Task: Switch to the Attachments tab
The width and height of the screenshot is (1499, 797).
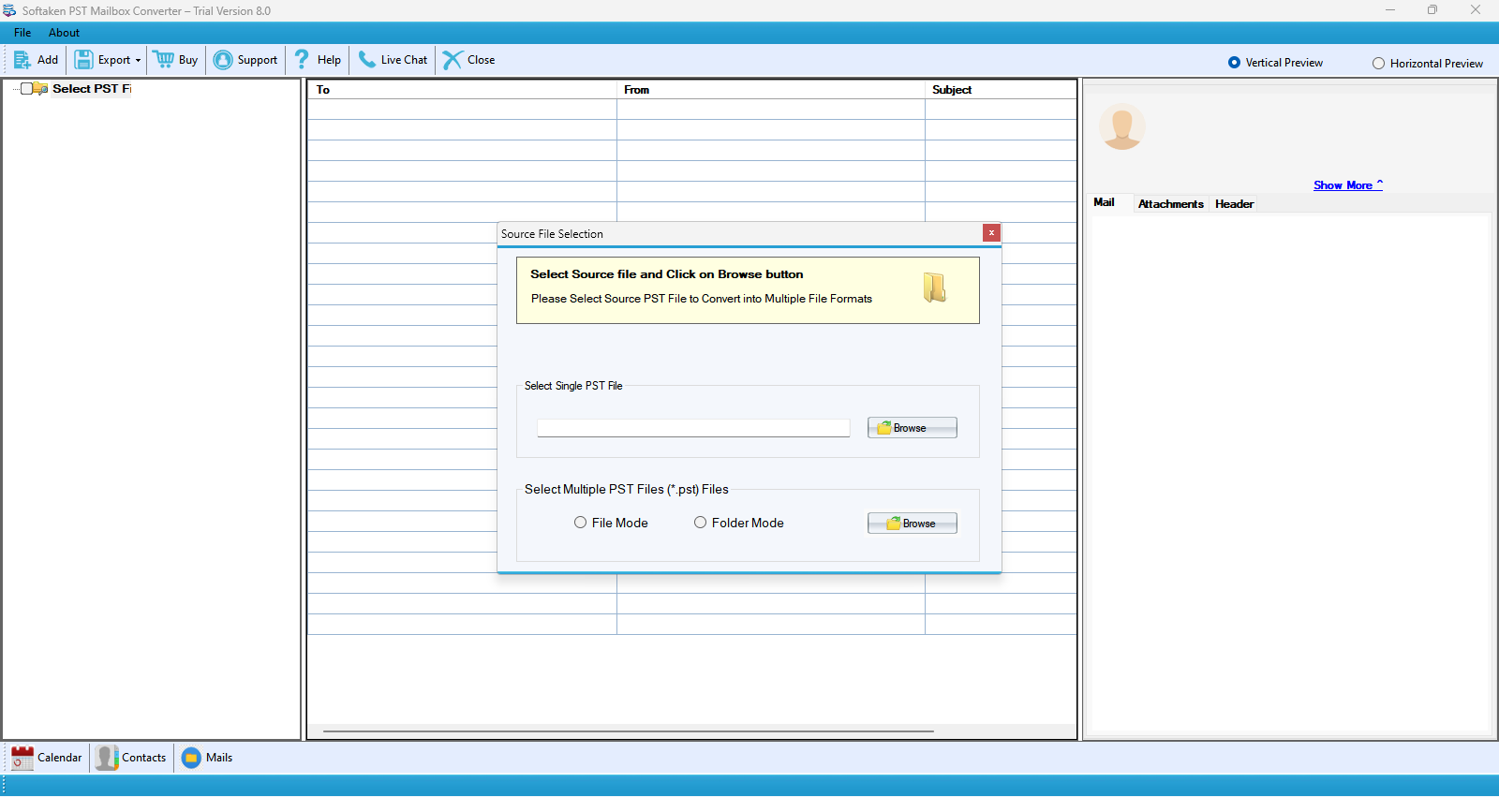Action: (1170, 204)
